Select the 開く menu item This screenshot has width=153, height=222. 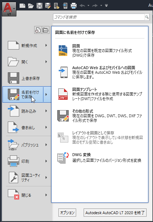27,62
